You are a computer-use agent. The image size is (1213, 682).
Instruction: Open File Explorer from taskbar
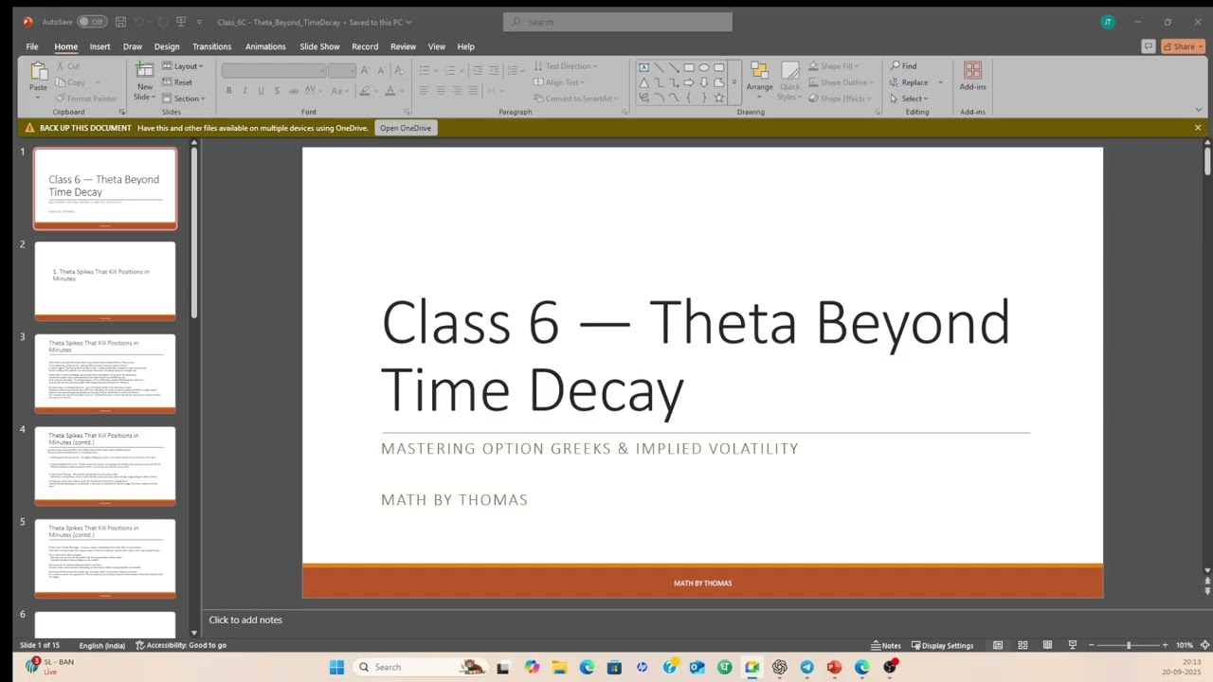tap(559, 667)
